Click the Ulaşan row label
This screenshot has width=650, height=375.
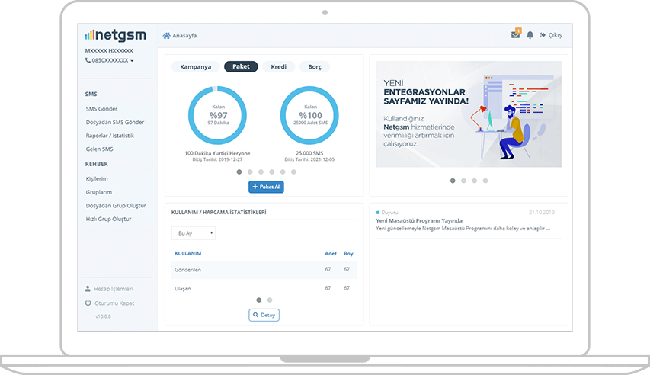(x=182, y=288)
